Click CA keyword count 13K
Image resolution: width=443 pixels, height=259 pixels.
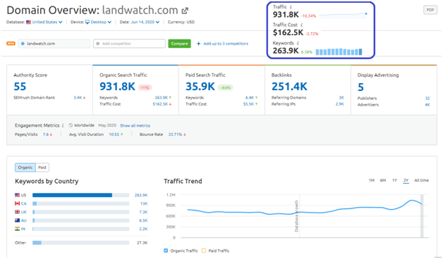(x=144, y=203)
